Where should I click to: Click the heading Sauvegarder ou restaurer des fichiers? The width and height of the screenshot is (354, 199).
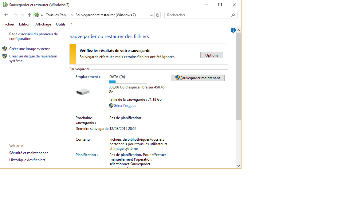pos(109,37)
